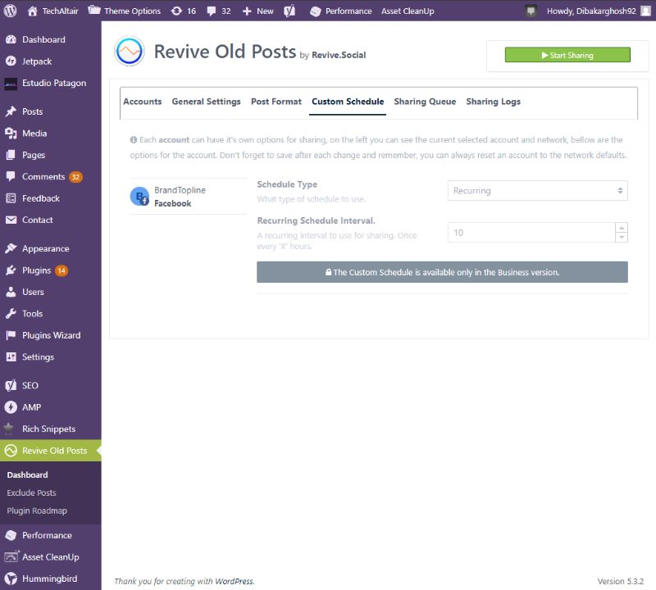Screen dimensions: 656x590
Task: Click the user avatar next to Dibakarghosh92
Action: coord(645,11)
